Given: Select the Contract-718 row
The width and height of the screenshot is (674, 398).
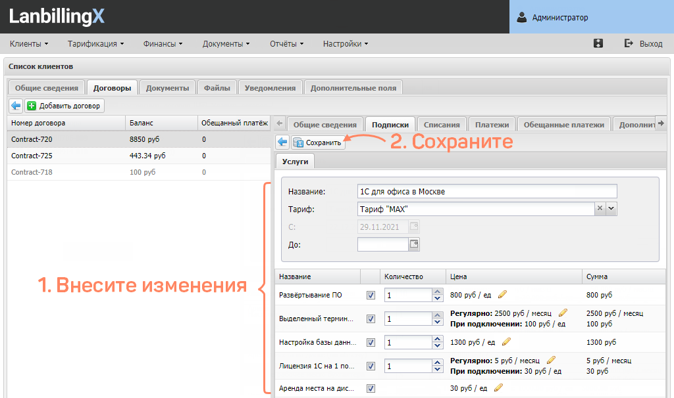Looking at the screenshot, I should [138, 172].
